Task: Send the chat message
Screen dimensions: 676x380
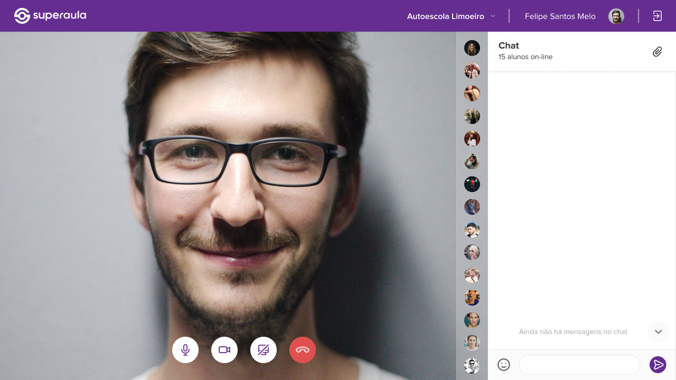Action: coord(658,365)
